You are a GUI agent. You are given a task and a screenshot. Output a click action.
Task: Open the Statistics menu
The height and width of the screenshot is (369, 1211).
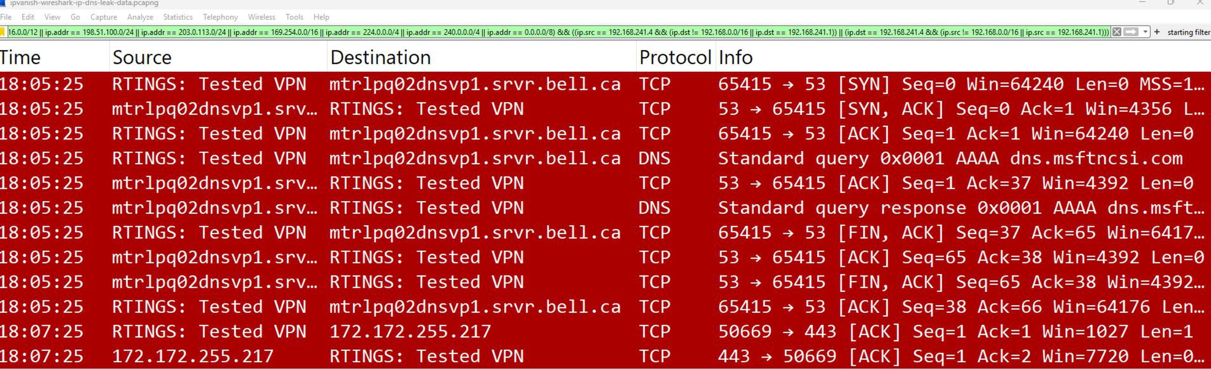click(178, 17)
